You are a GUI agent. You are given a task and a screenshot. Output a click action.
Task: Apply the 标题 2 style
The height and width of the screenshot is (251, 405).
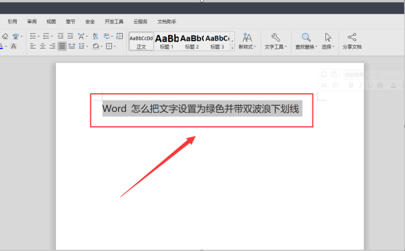tap(192, 41)
